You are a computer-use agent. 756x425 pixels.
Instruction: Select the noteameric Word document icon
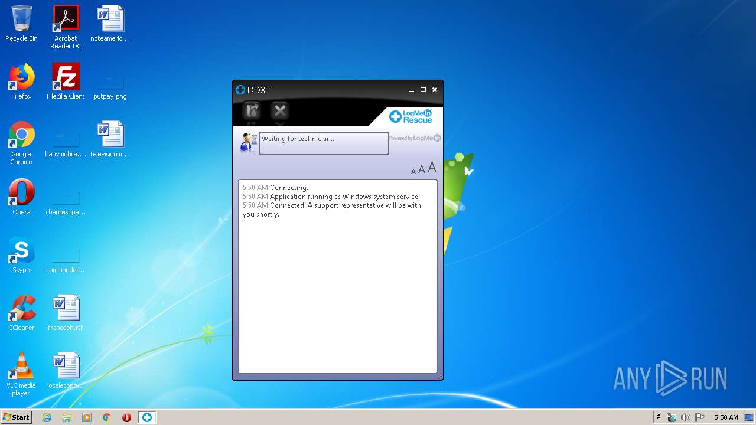(110, 24)
